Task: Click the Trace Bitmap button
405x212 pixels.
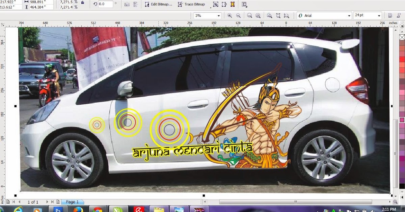Action: pyautogui.click(x=191, y=4)
